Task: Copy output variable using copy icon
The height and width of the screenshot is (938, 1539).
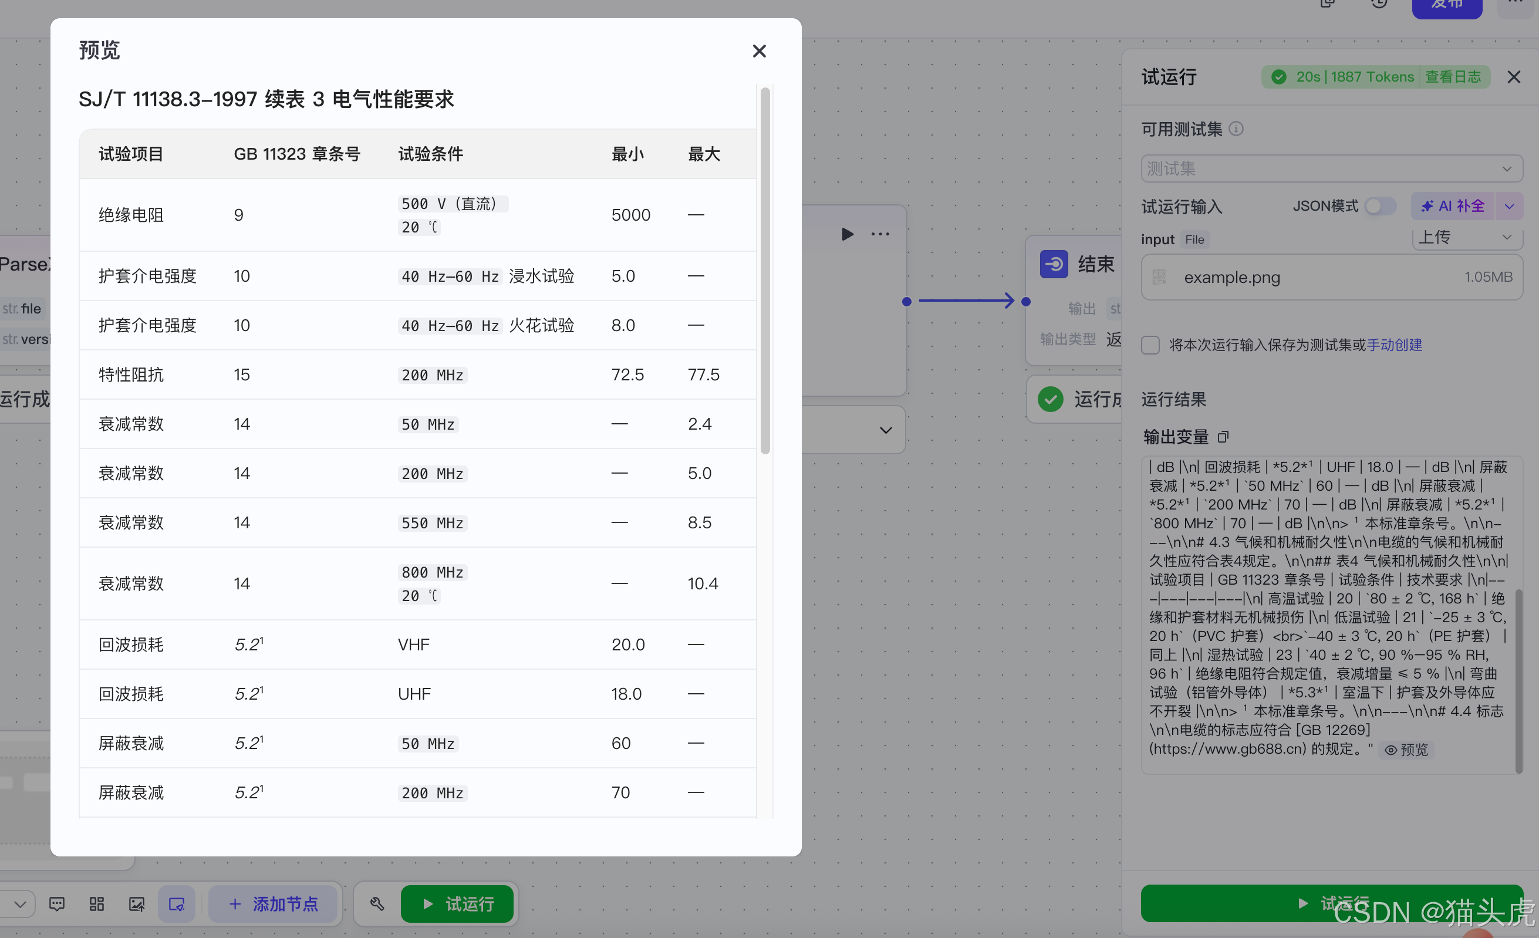Action: [1225, 437]
